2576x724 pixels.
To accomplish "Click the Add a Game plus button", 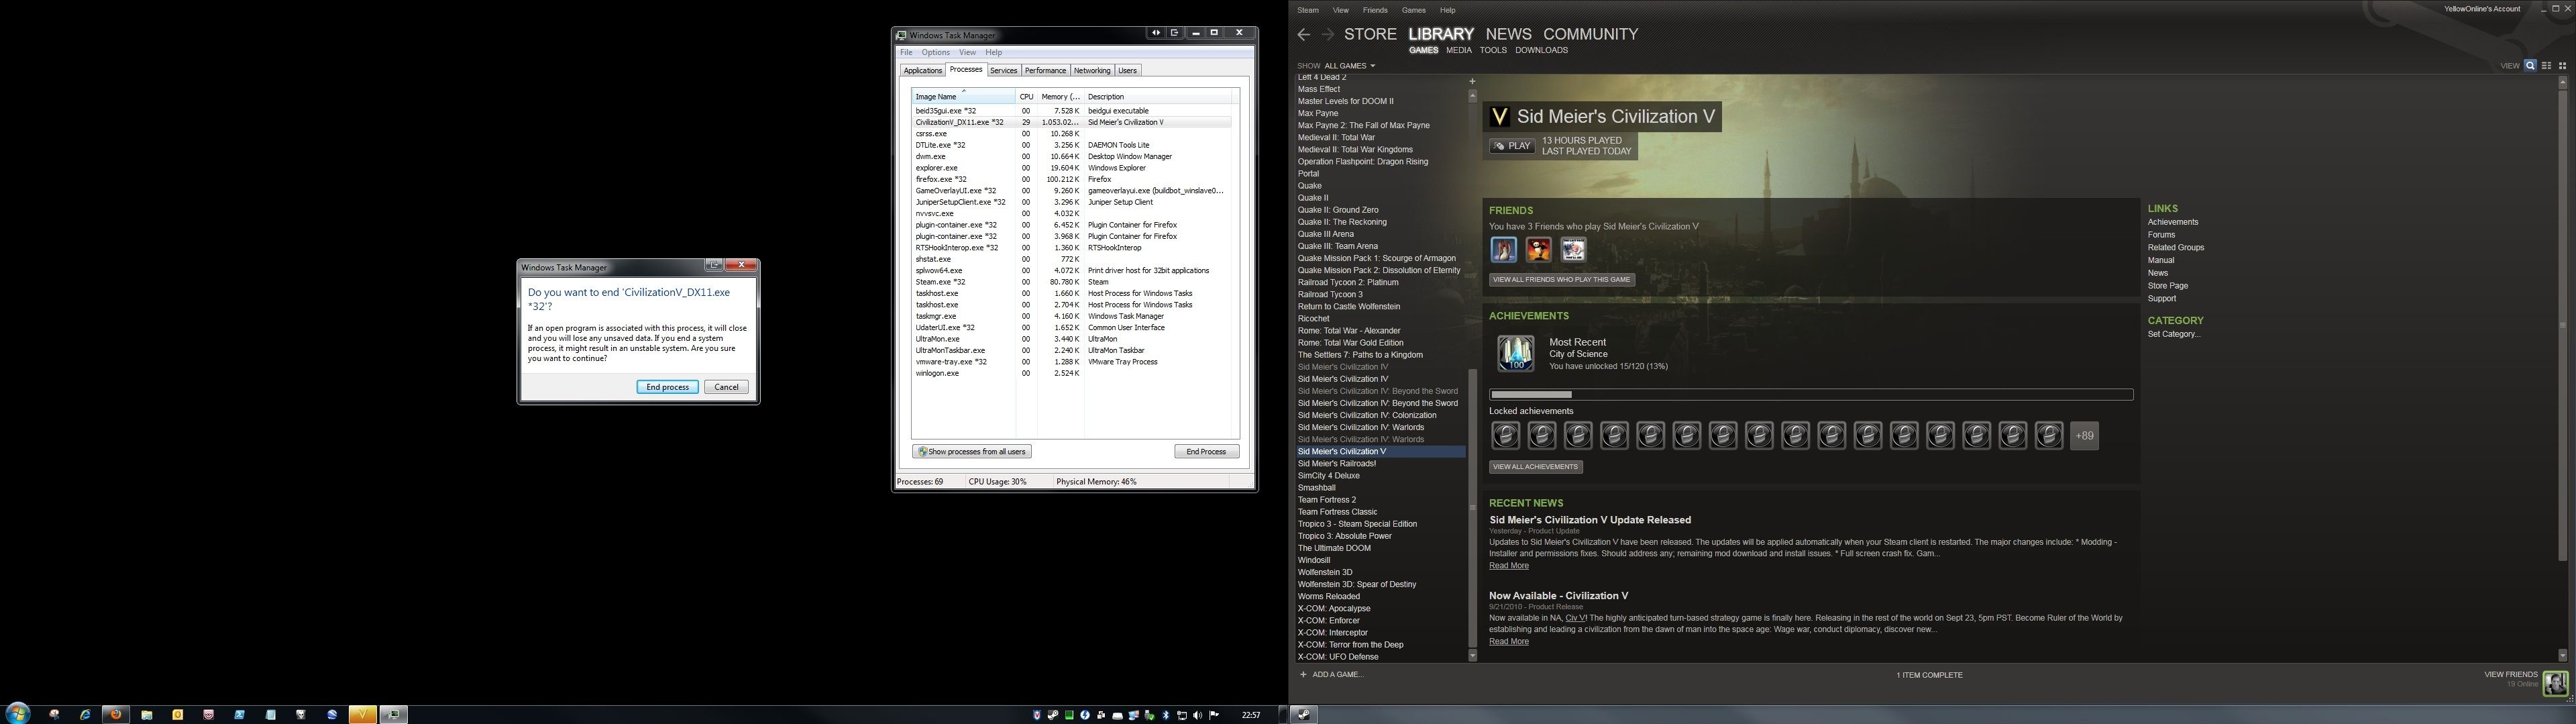I will click(x=1303, y=675).
